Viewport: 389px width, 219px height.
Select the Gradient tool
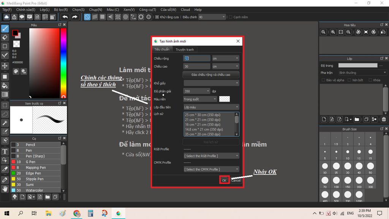click(x=5, y=94)
